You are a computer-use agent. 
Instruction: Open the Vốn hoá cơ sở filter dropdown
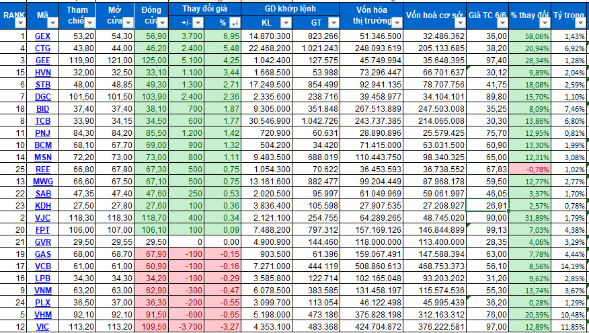[460, 24]
